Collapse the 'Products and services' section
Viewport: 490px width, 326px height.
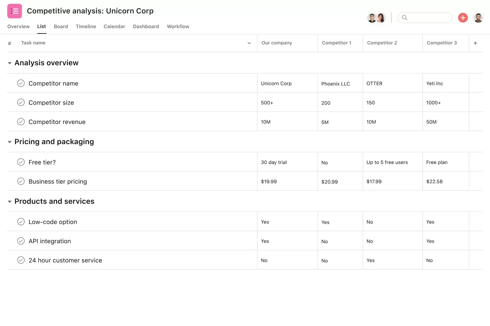click(x=10, y=201)
